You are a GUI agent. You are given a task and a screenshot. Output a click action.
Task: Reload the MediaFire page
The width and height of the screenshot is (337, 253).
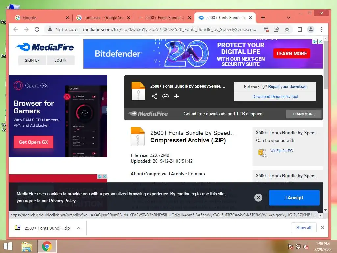click(37, 29)
